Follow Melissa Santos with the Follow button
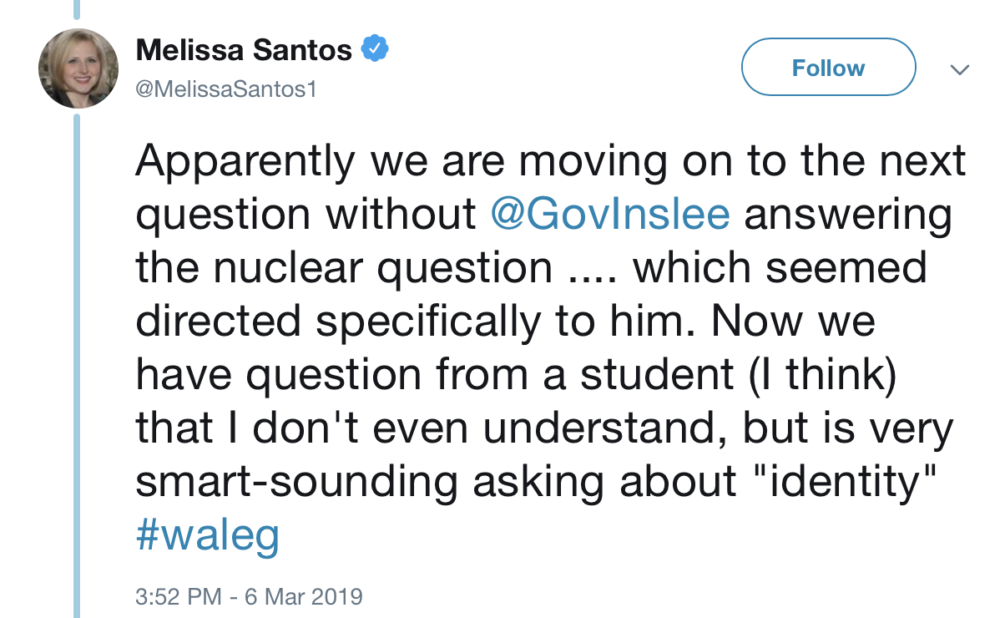Image resolution: width=1005 pixels, height=618 pixels. tap(828, 68)
